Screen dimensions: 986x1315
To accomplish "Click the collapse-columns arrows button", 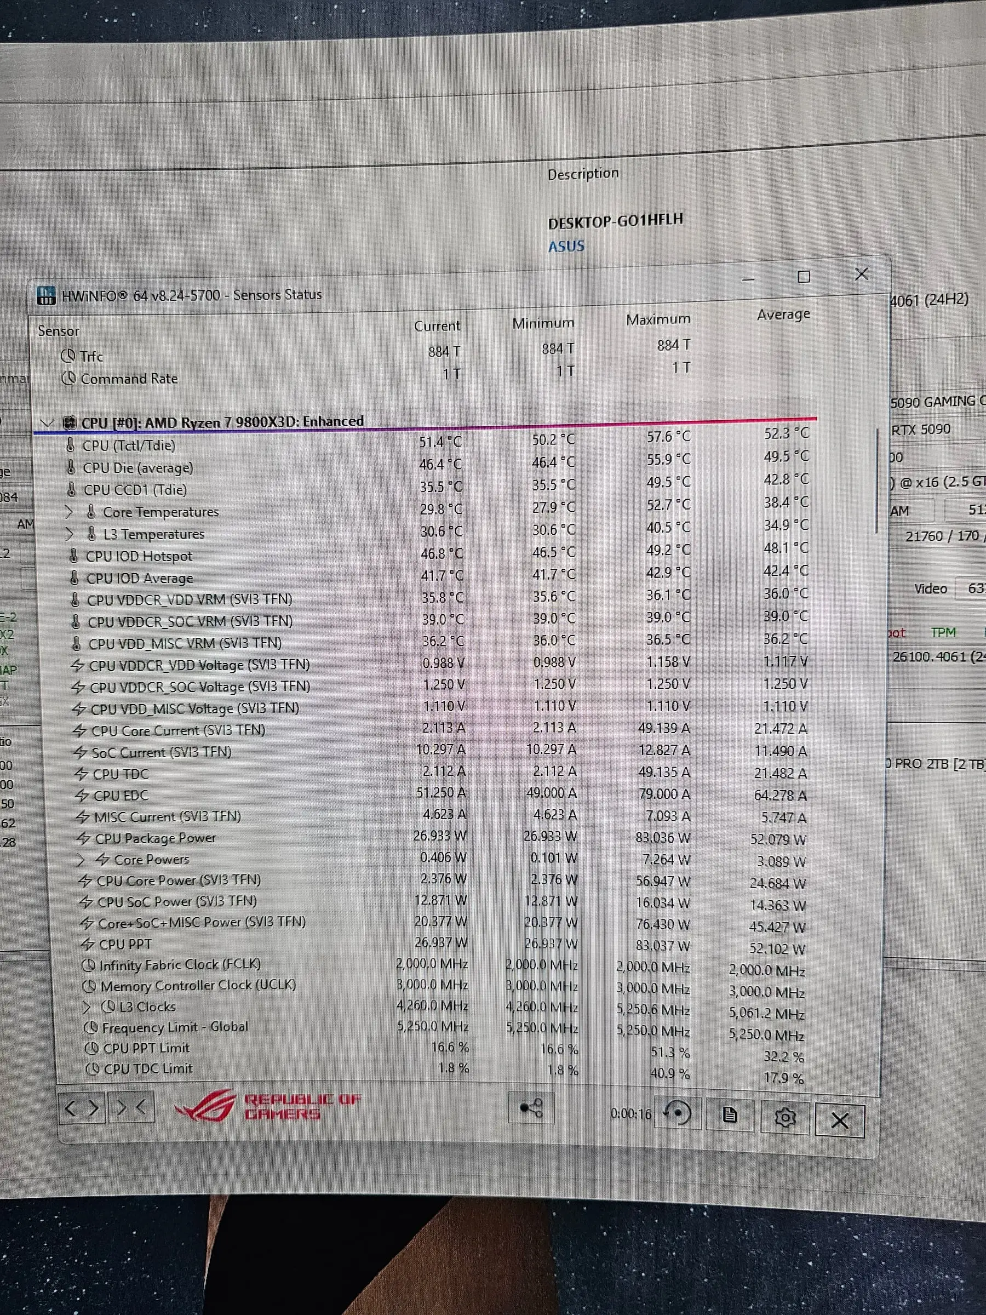I will click(x=131, y=1107).
